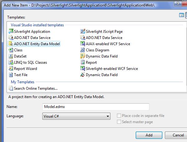Open the Language dropdown showing Visual C#
Image resolution: width=187 pixels, height=142 pixels.
point(76,116)
